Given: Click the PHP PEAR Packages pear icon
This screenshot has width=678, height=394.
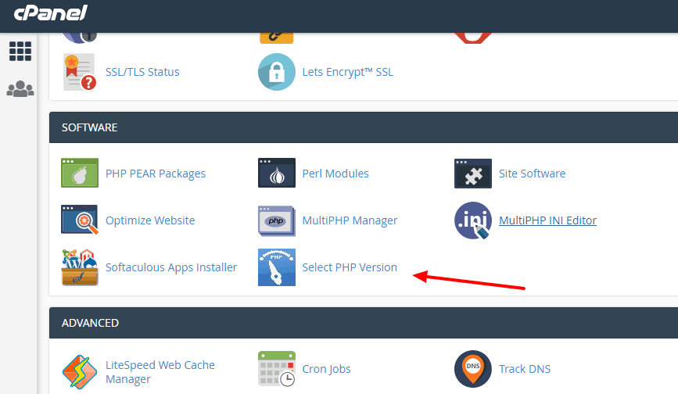Looking at the screenshot, I should 79,174.
